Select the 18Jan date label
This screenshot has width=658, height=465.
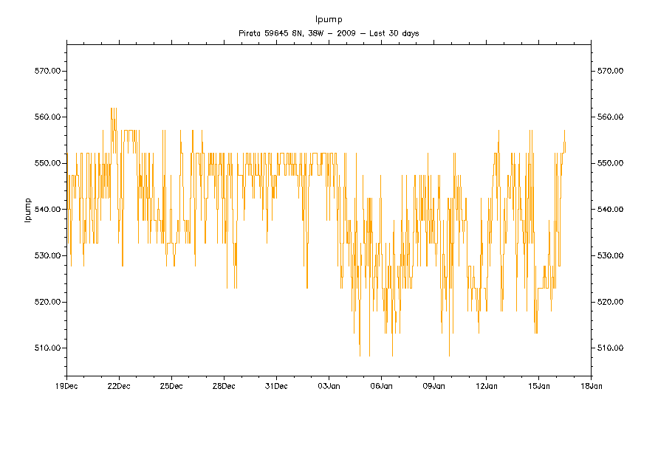pos(591,385)
